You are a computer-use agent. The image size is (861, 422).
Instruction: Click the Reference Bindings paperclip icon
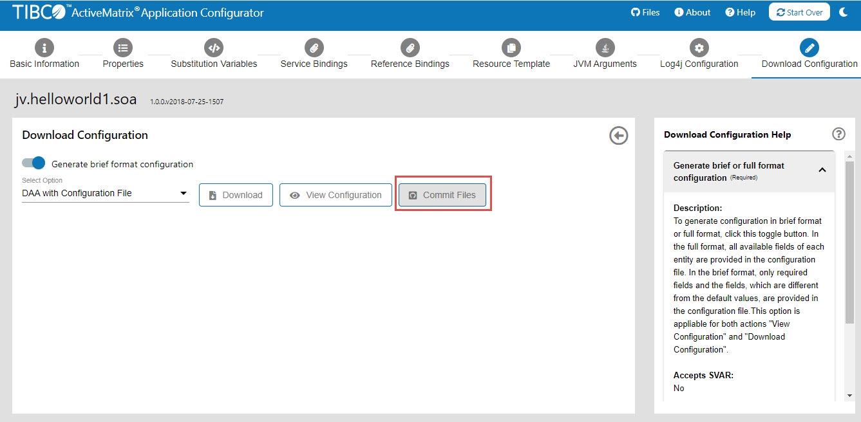click(x=410, y=48)
